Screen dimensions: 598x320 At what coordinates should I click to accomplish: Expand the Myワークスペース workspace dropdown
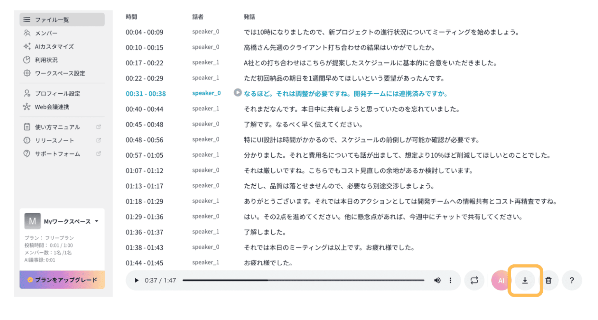click(97, 221)
